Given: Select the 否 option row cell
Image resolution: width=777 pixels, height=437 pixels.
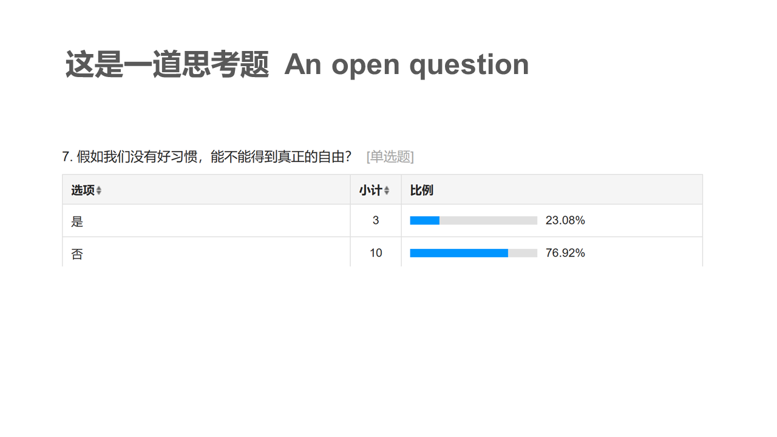Looking at the screenshot, I should [77, 254].
